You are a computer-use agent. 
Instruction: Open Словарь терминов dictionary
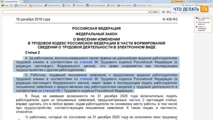click(124, 5)
